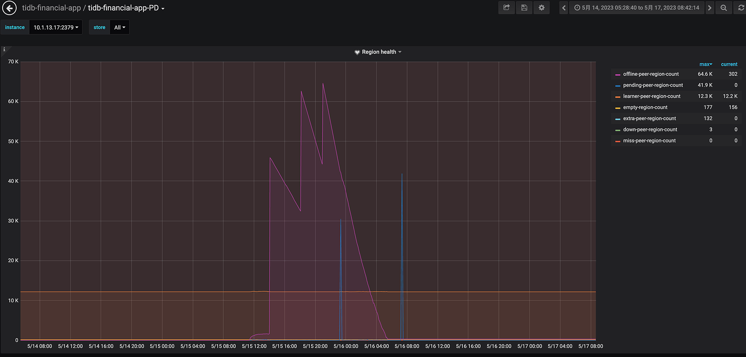Open the instance dropdown showing 10.1.13.17:2379
The width and height of the screenshot is (746, 357).
56,27
